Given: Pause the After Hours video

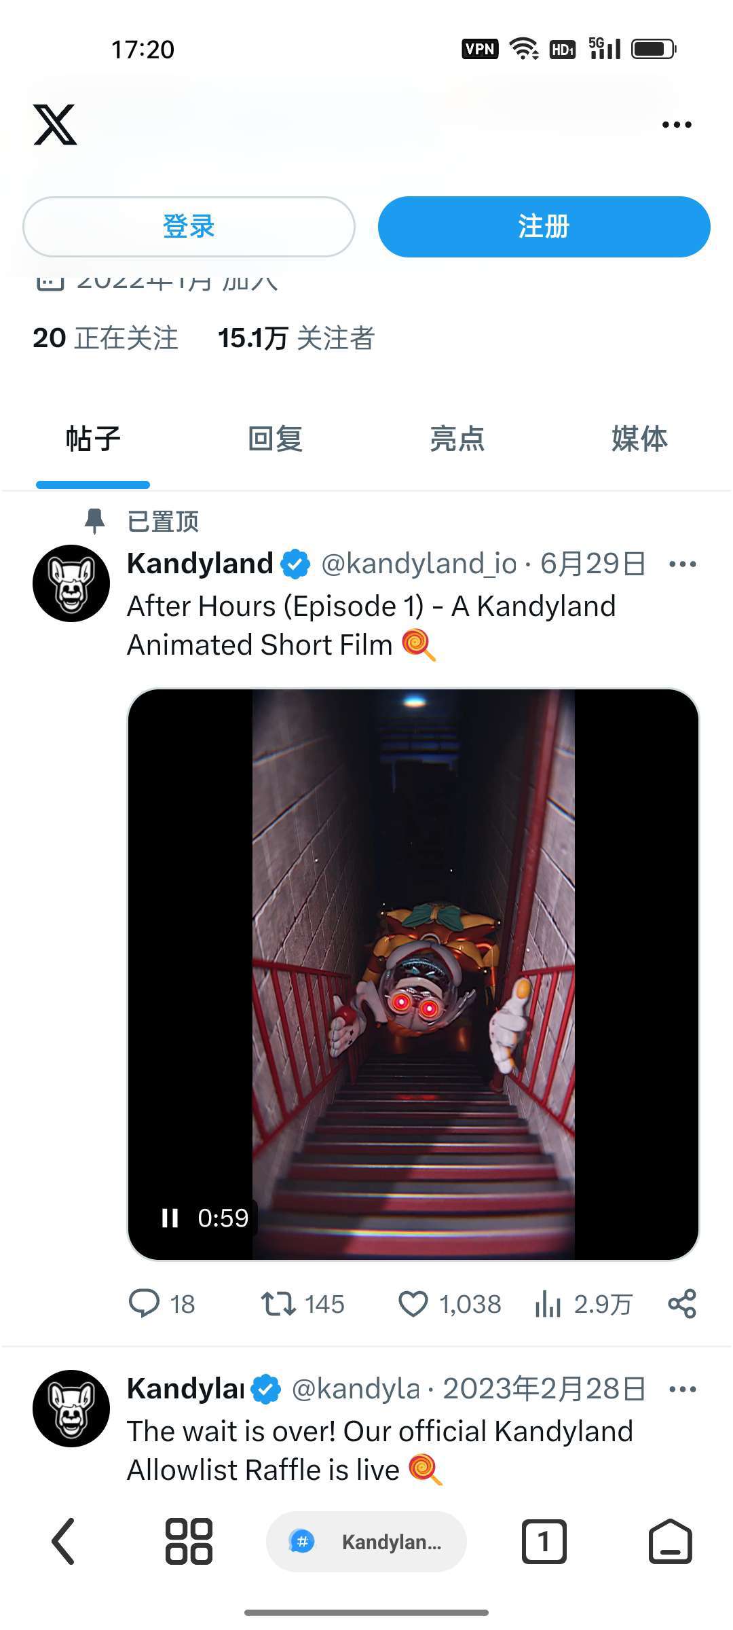Looking at the screenshot, I should pyautogui.click(x=170, y=1218).
